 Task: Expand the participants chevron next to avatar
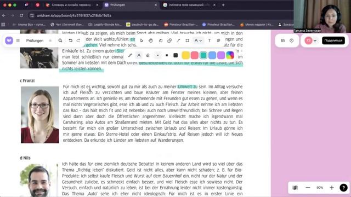315,40
